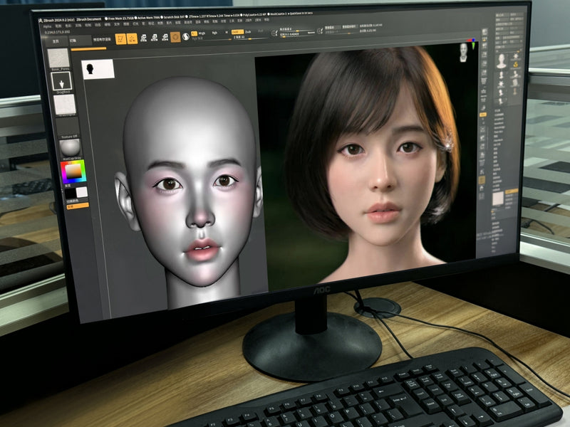Toggle the Mrgb paint mode
The image size is (570, 427).
coord(193,34)
